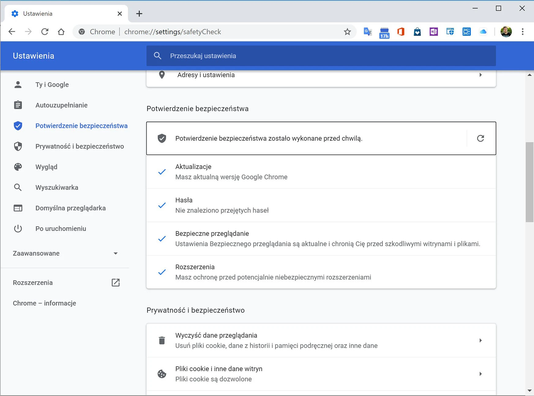
Task: Click the Aktualizacje safety check row
Action: pyautogui.click(x=321, y=172)
